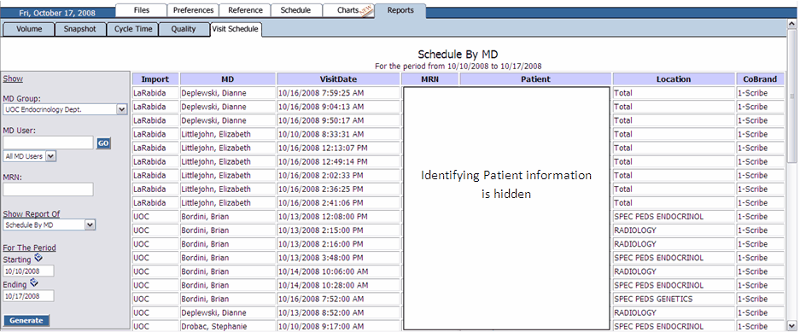Open the Starting date calendar icon
The height and width of the screenshot is (332, 800).
pyautogui.click(x=38, y=258)
